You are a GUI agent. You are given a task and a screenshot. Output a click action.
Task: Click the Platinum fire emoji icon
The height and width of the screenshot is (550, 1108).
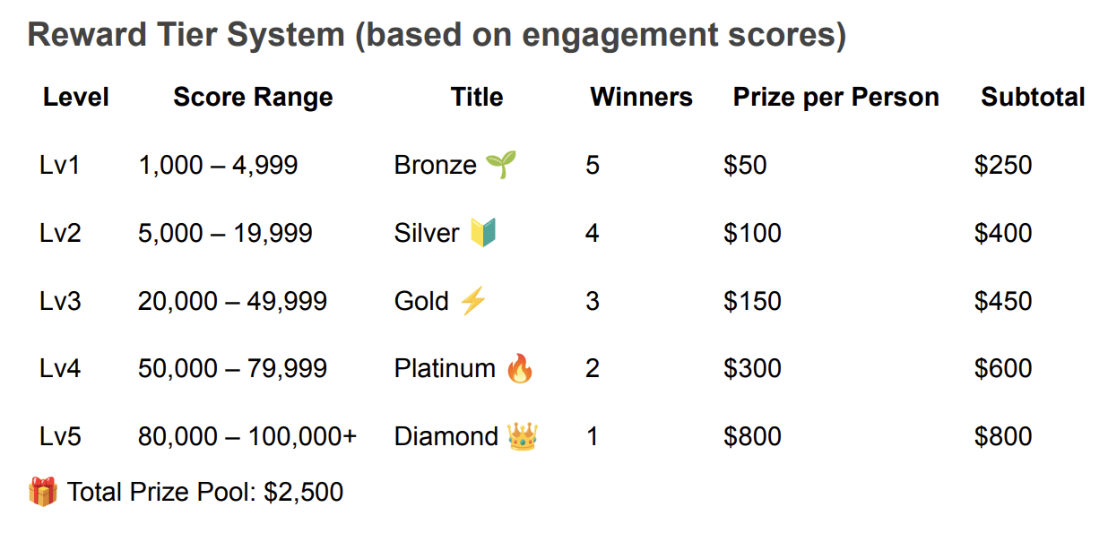pos(519,368)
